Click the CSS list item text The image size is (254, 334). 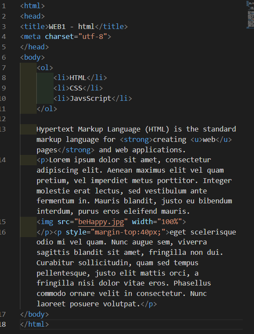[76, 88]
